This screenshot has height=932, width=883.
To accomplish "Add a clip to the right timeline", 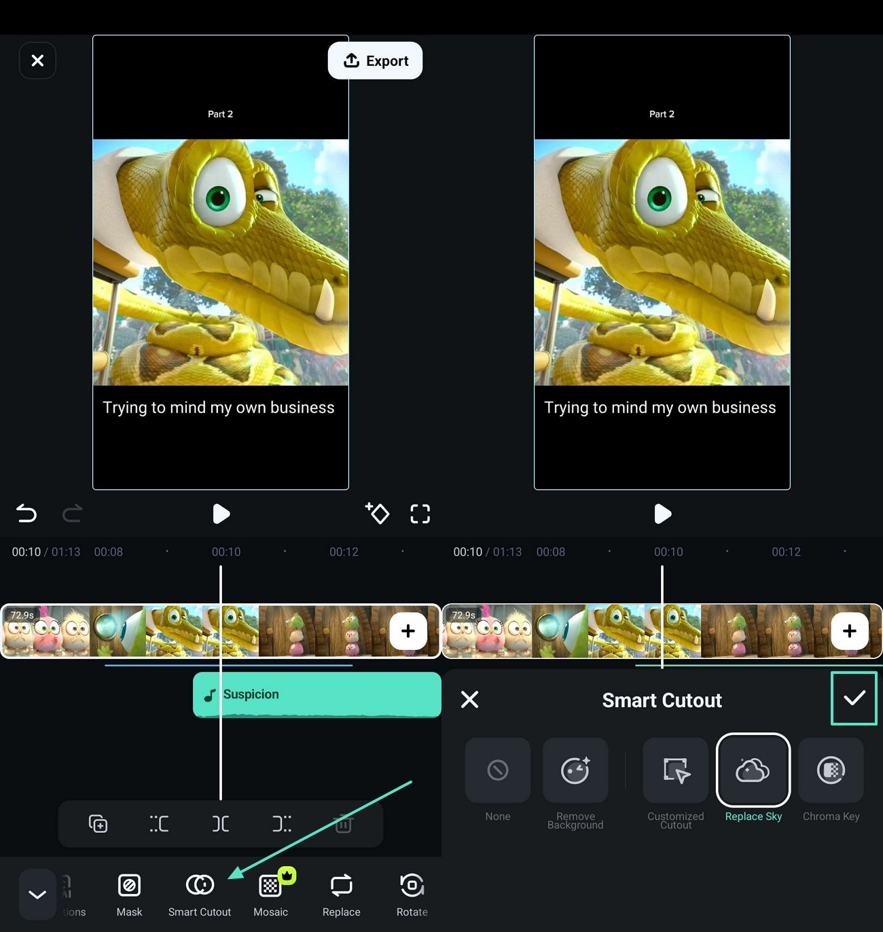I will pyautogui.click(x=850, y=631).
